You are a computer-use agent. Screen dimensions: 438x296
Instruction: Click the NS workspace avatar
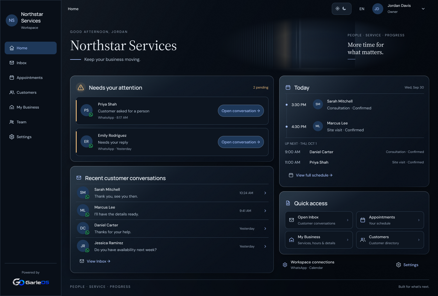tap(12, 20)
